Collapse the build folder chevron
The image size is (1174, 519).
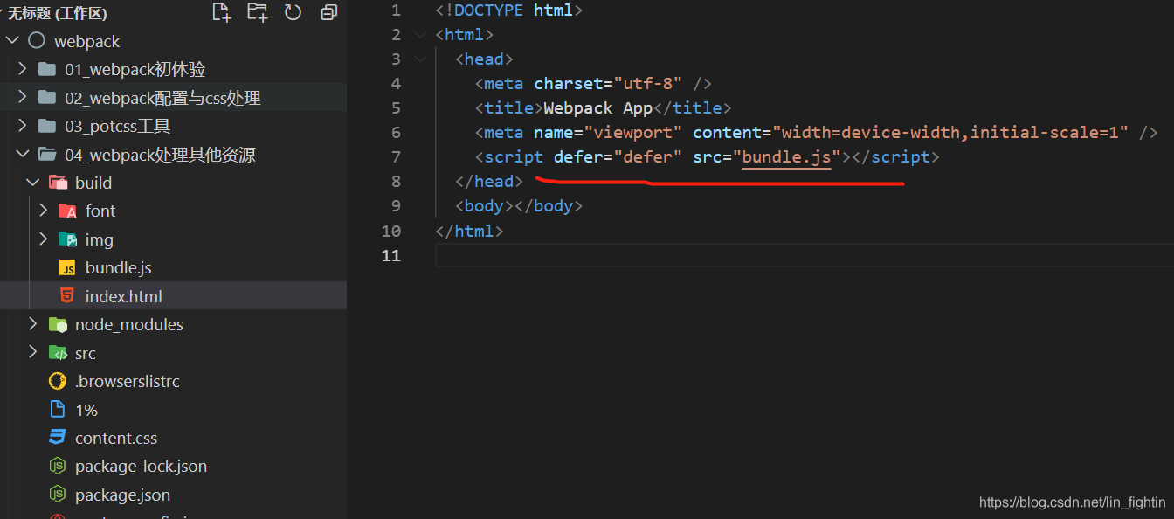point(33,183)
